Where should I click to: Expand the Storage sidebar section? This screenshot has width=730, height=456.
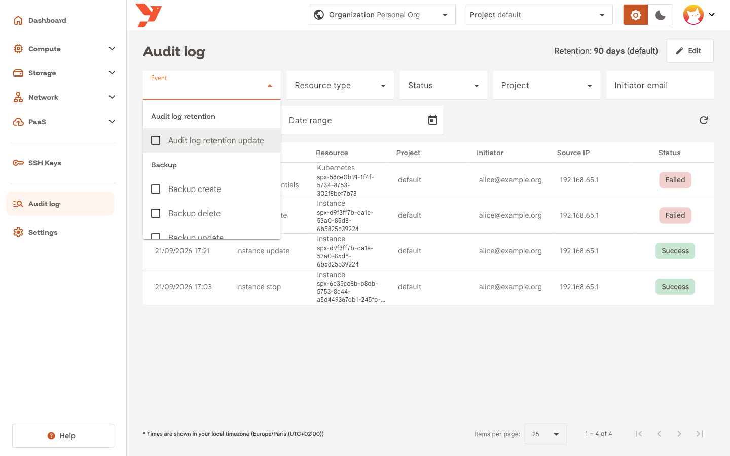[63, 73]
